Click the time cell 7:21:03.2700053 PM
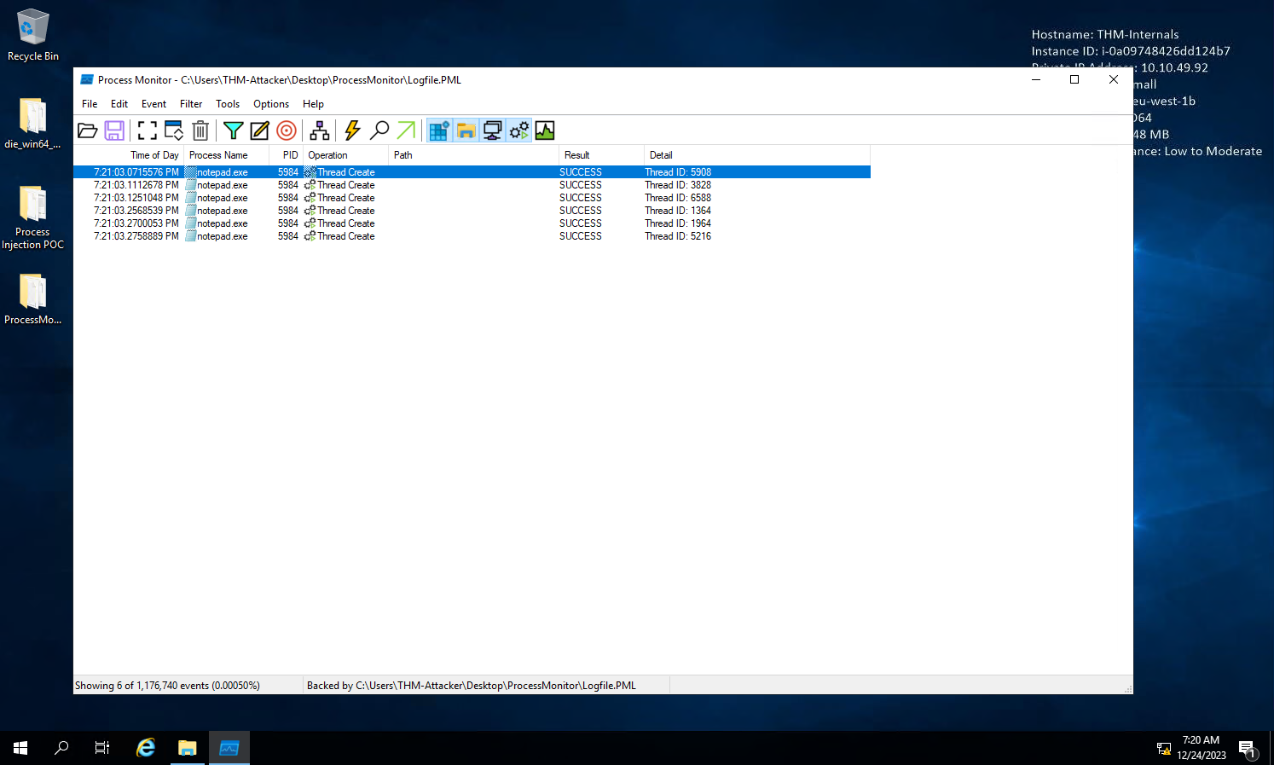1274x765 pixels. (x=136, y=223)
